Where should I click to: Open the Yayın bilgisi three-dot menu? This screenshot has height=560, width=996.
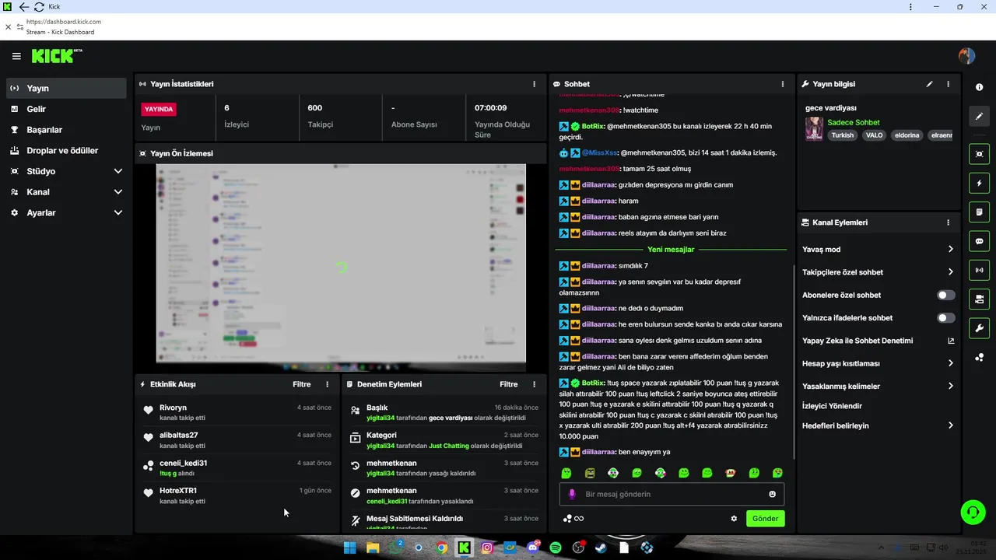point(948,84)
